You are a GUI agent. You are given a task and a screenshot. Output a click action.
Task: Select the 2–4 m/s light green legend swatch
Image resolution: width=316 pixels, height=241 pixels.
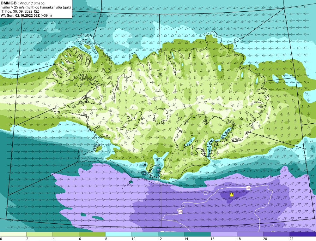tap(39, 234)
